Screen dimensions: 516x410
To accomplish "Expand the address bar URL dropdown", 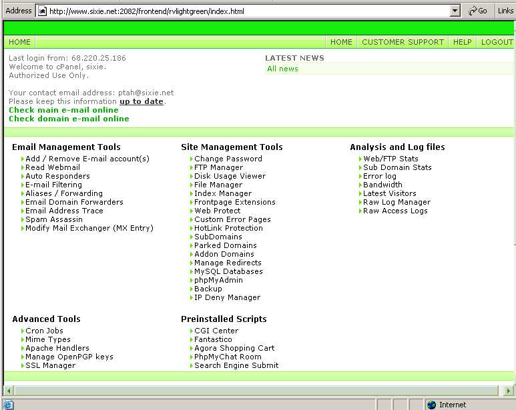I will click(x=455, y=11).
